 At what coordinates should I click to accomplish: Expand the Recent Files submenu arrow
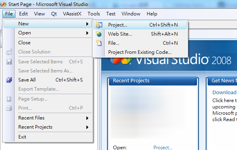point(87,118)
